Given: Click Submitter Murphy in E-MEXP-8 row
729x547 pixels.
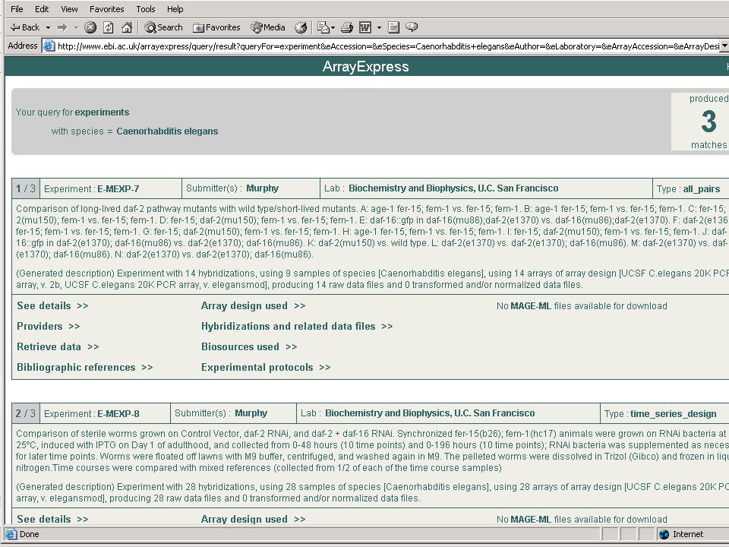Looking at the screenshot, I should click(251, 413).
